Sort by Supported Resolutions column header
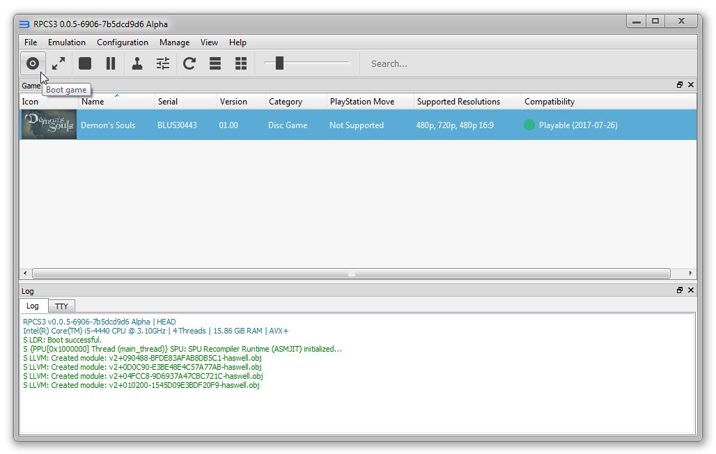 click(467, 102)
